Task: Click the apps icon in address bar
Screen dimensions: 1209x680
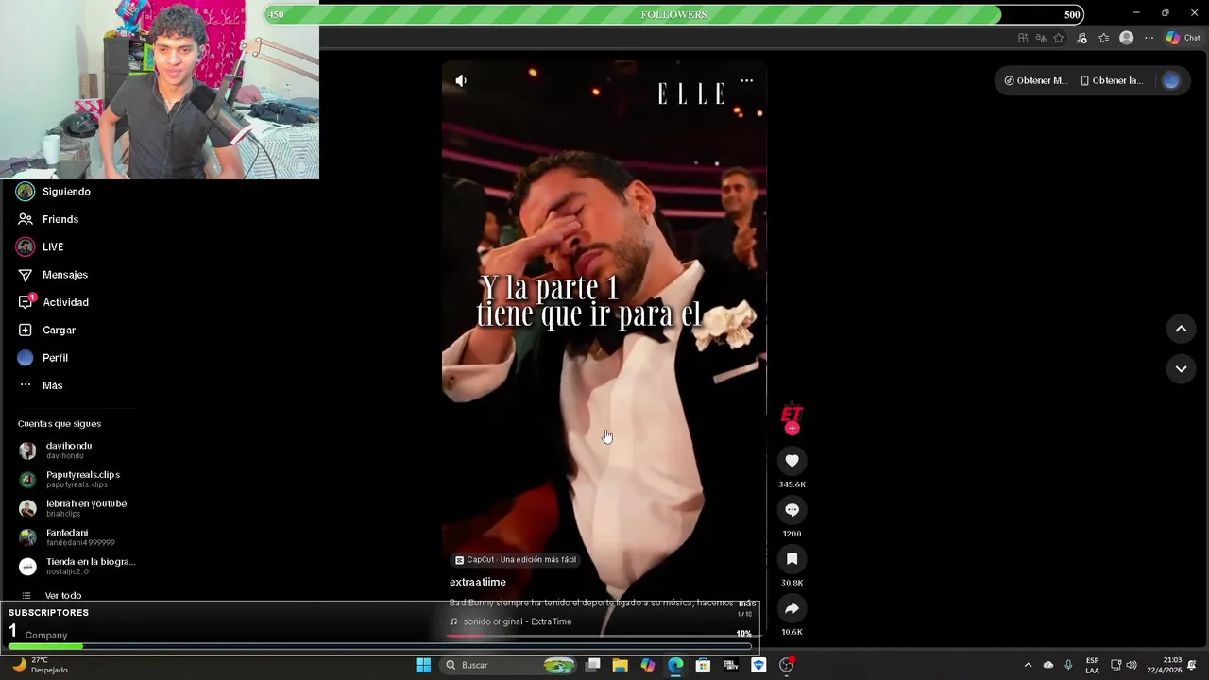Action: coord(1023,38)
